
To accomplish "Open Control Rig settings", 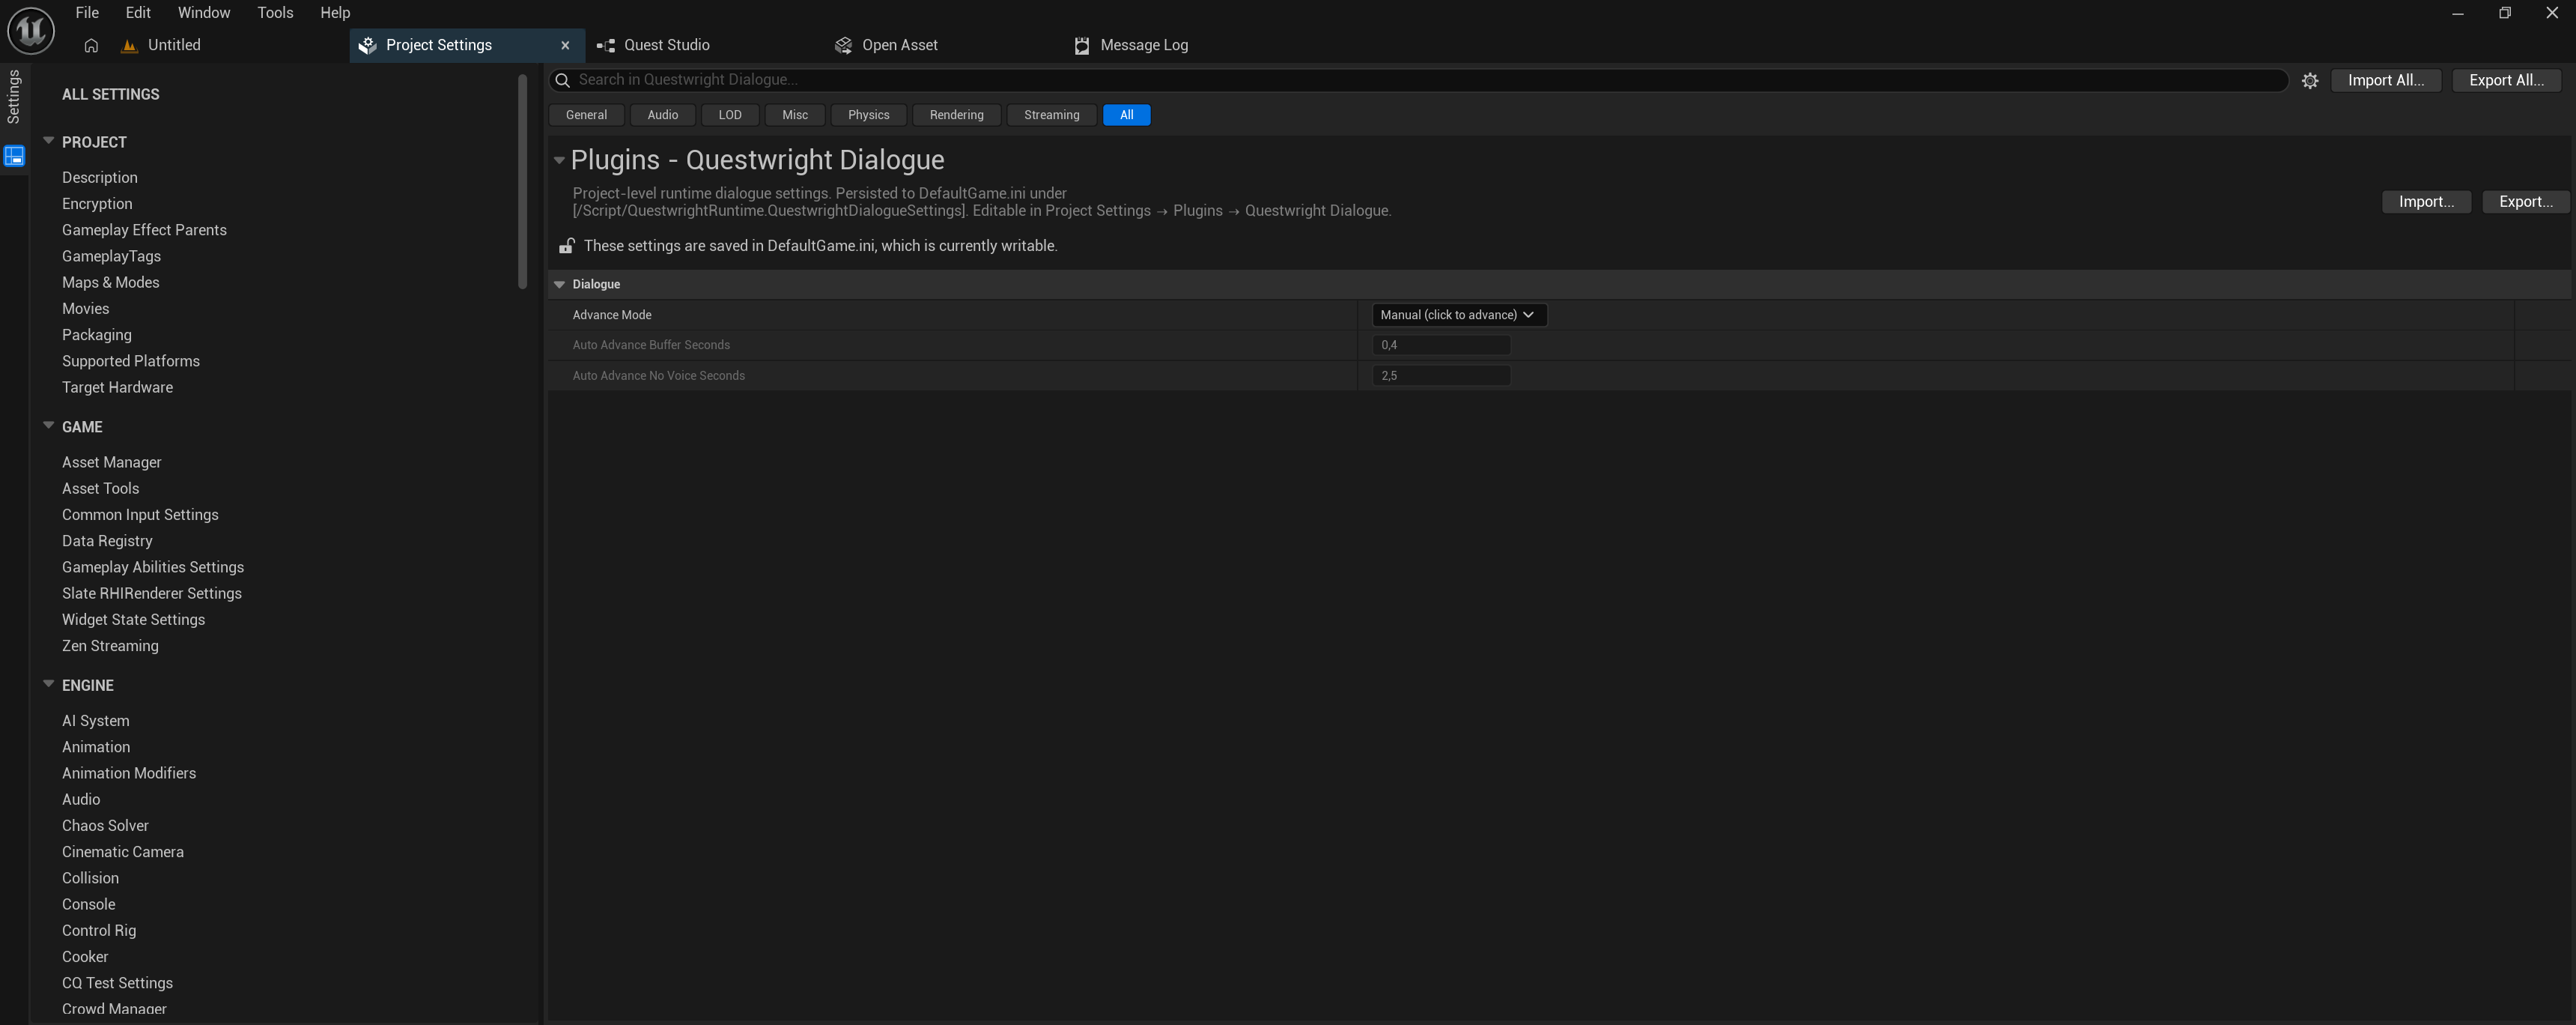I will point(99,930).
